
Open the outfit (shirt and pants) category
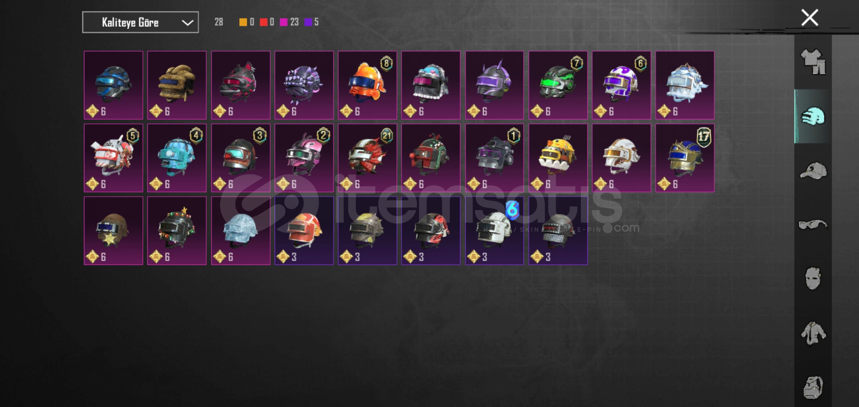click(813, 62)
